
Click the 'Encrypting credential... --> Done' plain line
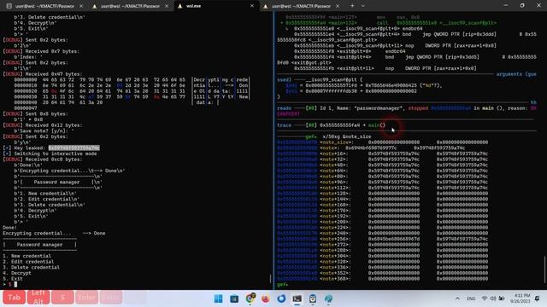point(54,233)
